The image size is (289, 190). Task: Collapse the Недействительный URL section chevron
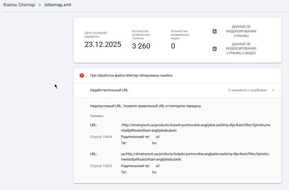point(273,90)
